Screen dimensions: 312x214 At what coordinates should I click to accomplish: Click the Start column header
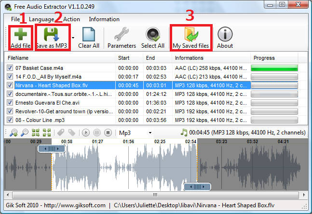point(129,58)
